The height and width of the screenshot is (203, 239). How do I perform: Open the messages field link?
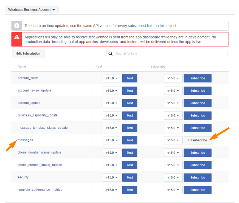coord(25,140)
